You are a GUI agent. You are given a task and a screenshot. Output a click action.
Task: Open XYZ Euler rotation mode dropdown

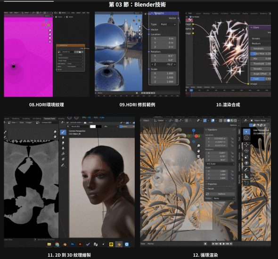click(x=220, y=164)
